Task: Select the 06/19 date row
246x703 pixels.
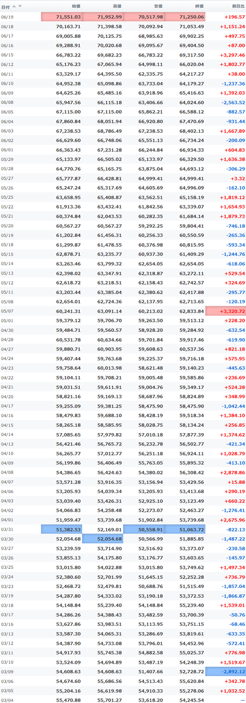Action: coord(123,17)
